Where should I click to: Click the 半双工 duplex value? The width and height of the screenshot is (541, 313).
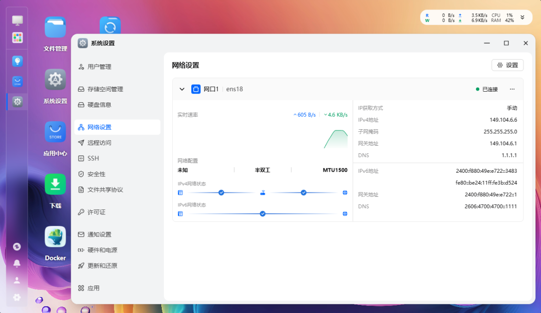[x=262, y=170]
